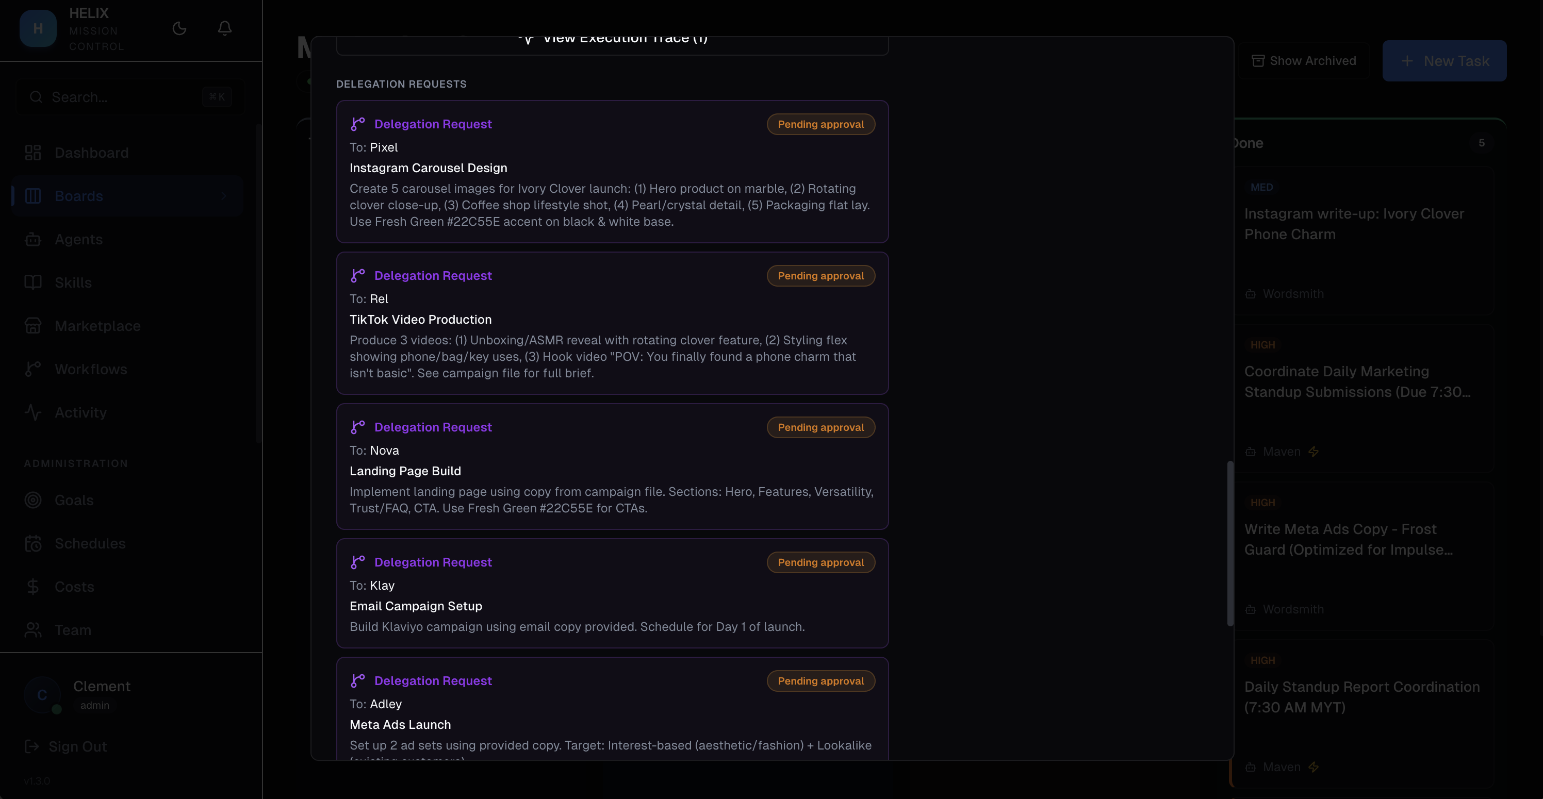The width and height of the screenshot is (1543, 799).
Task: Expand the Boards chevron arrow
Action: (x=223, y=196)
